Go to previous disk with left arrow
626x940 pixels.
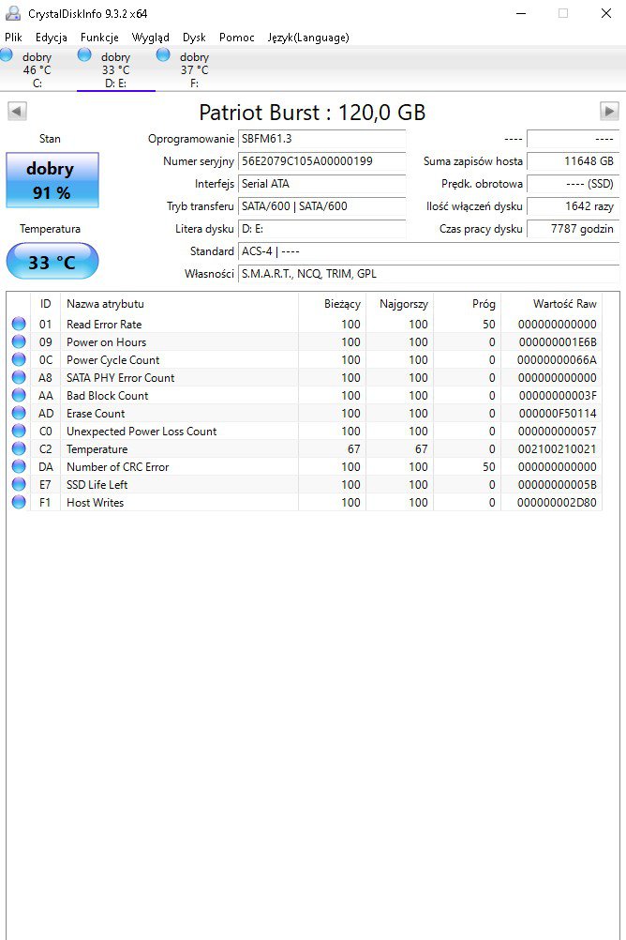click(x=17, y=111)
